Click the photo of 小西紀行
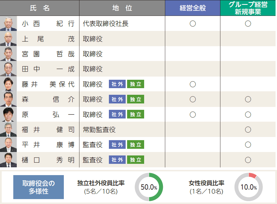This screenshot has width=277, height=204. (x=8, y=23)
